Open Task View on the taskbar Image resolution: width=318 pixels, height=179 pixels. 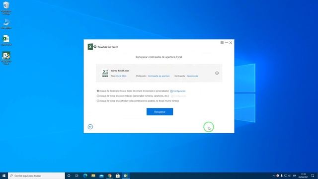pos(77,176)
